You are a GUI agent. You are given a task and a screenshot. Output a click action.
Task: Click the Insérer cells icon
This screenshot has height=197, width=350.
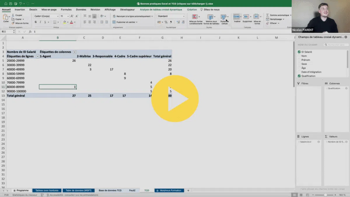[x=237, y=17]
